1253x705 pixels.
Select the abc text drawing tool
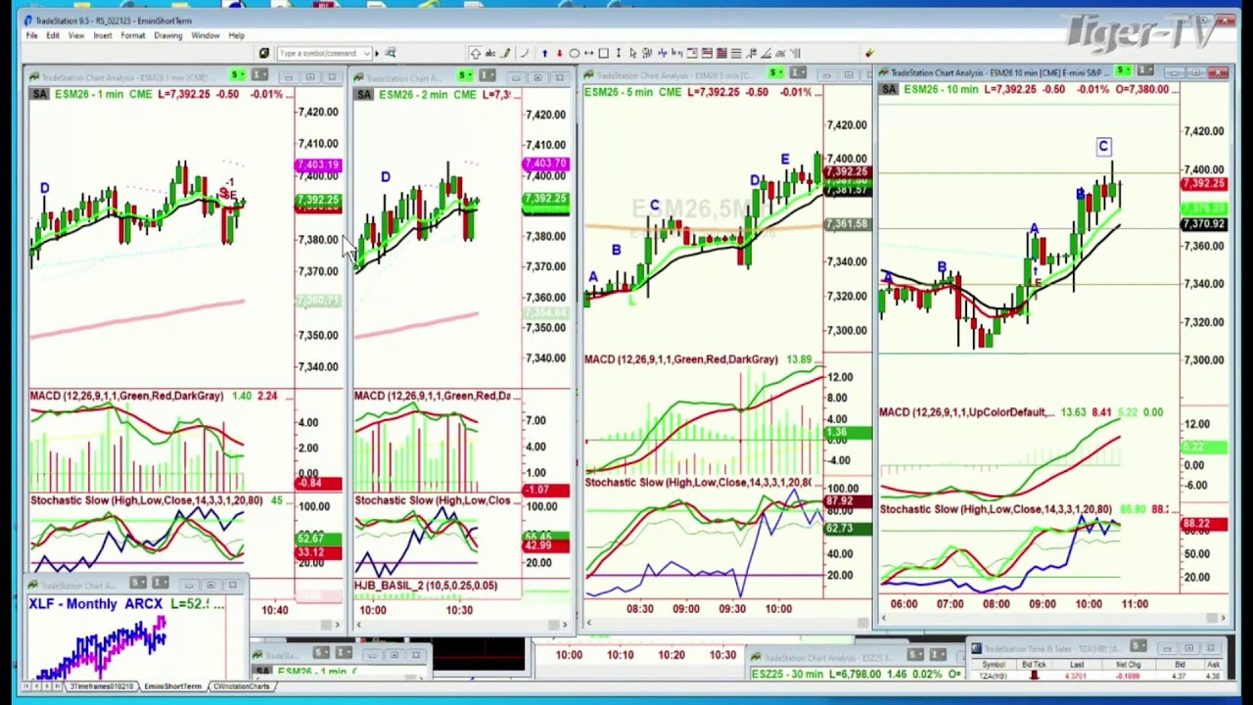(490, 53)
